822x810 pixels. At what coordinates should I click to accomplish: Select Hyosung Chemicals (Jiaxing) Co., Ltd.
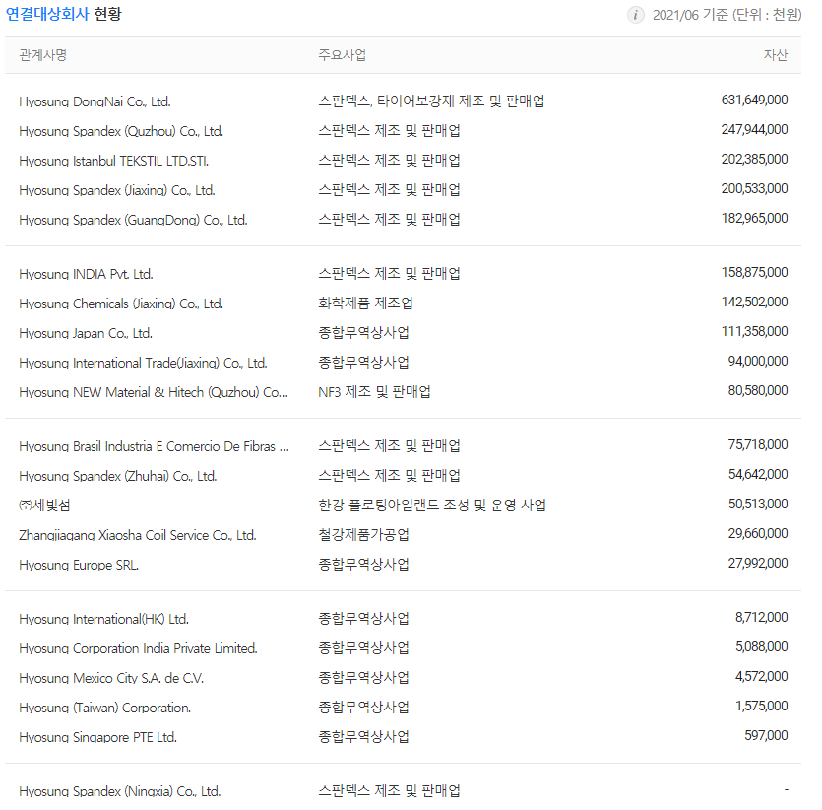click(121, 304)
